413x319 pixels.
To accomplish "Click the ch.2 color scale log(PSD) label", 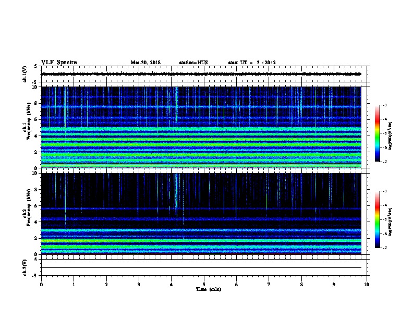I will 391,222.
